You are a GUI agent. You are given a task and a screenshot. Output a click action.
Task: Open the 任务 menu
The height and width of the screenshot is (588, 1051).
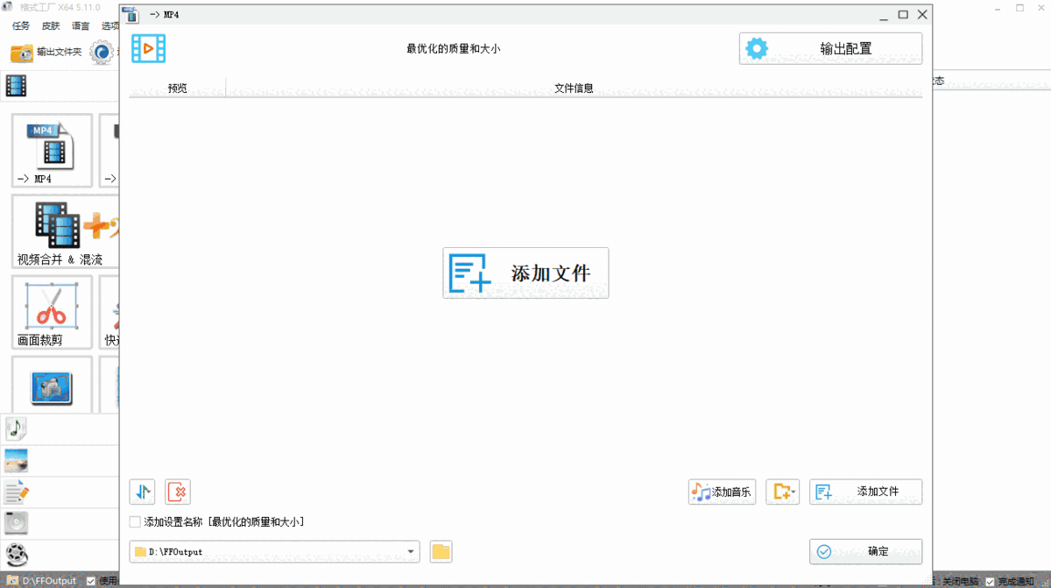click(x=20, y=25)
